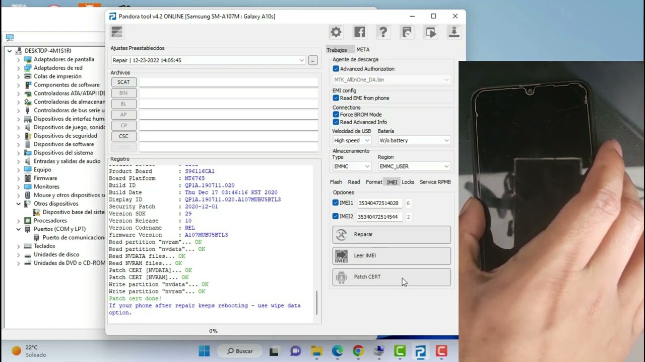Expand Adaptadores de pantalla in Device Manager
This screenshot has height=362, width=645.
(x=19, y=59)
